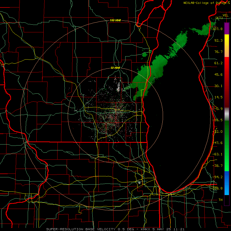Select the -78.7 velocity scale value
Viewport: 231px width, 231px height.
pyautogui.click(x=217, y=166)
